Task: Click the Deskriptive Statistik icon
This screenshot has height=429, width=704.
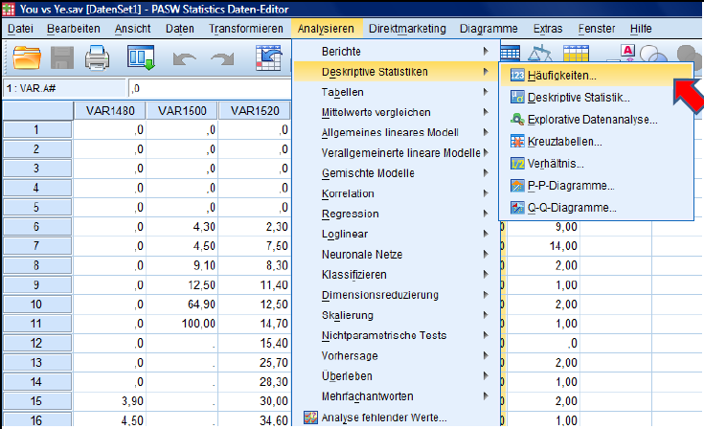Action: point(517,98)
